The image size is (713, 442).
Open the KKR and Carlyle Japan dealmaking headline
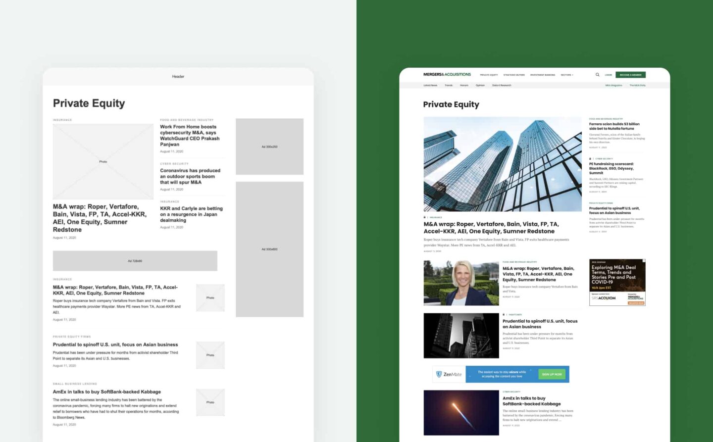(x=191, y=214)
